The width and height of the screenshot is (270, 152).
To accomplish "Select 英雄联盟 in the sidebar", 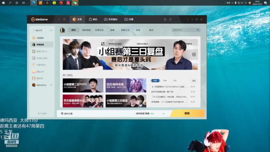I will coord(42,45).
